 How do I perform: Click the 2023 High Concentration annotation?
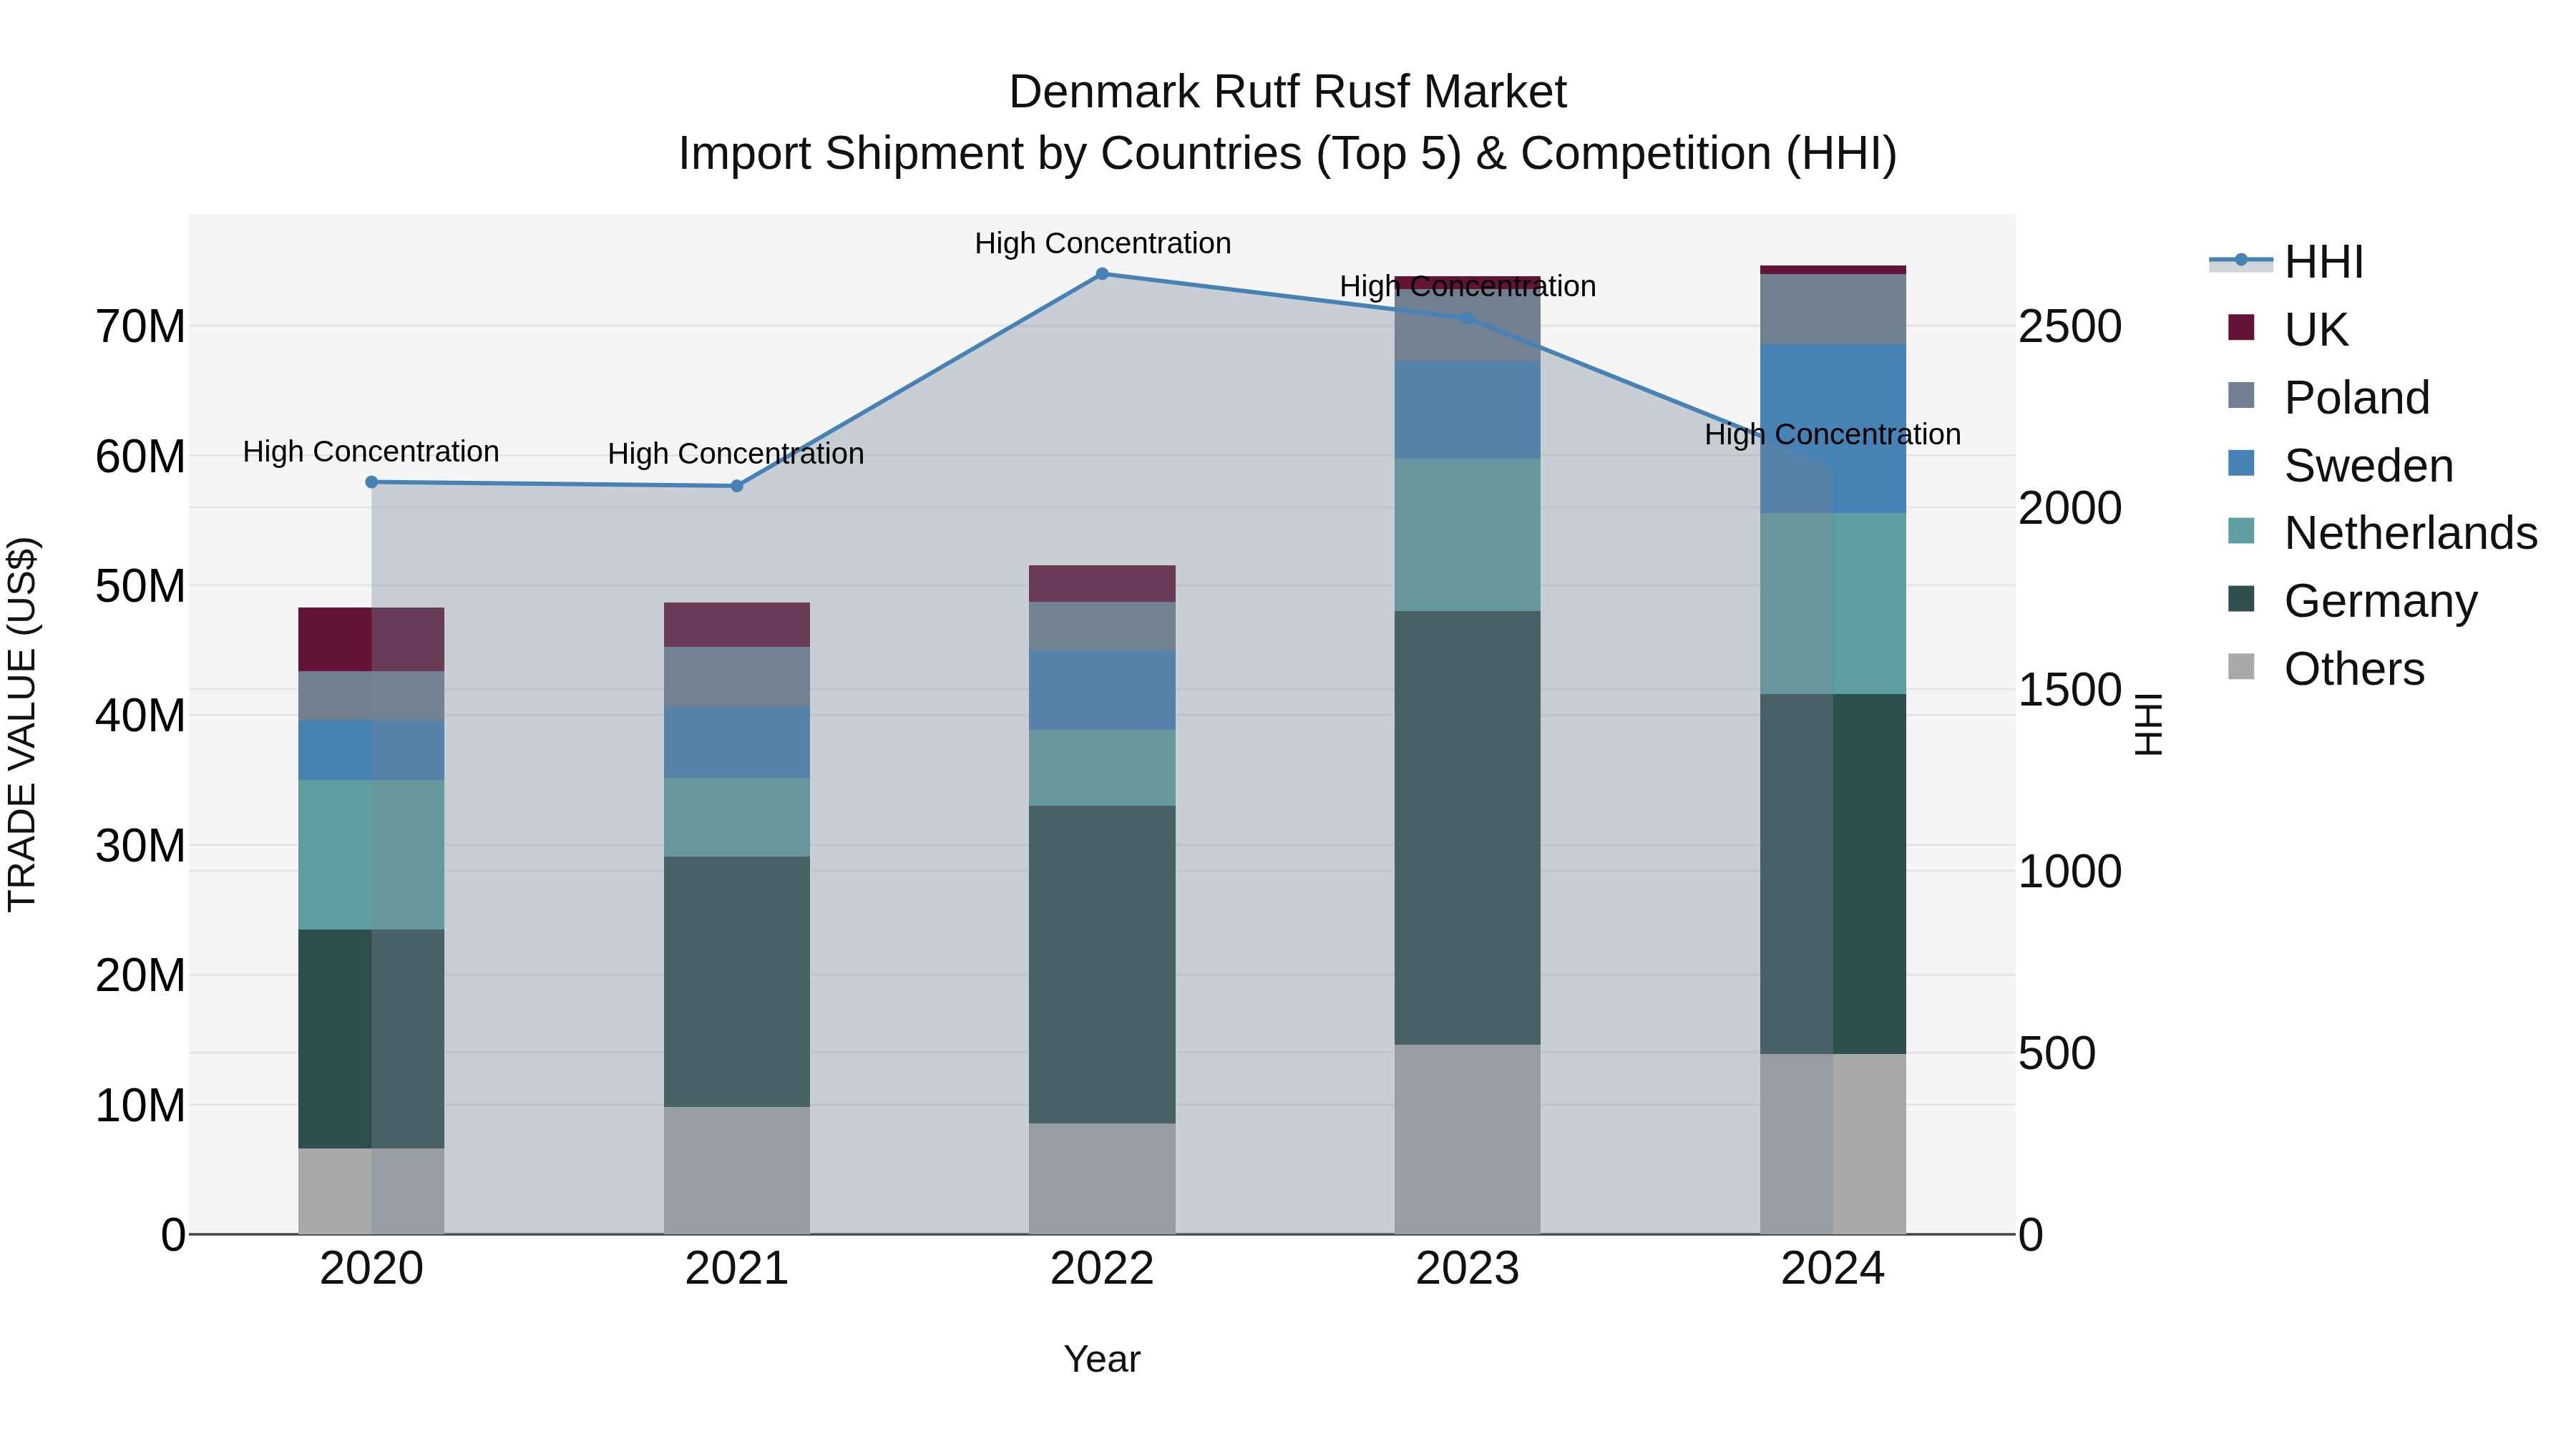[1468, 287]
